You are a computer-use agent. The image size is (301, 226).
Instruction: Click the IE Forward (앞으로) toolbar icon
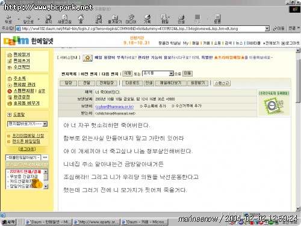point(28,19)
